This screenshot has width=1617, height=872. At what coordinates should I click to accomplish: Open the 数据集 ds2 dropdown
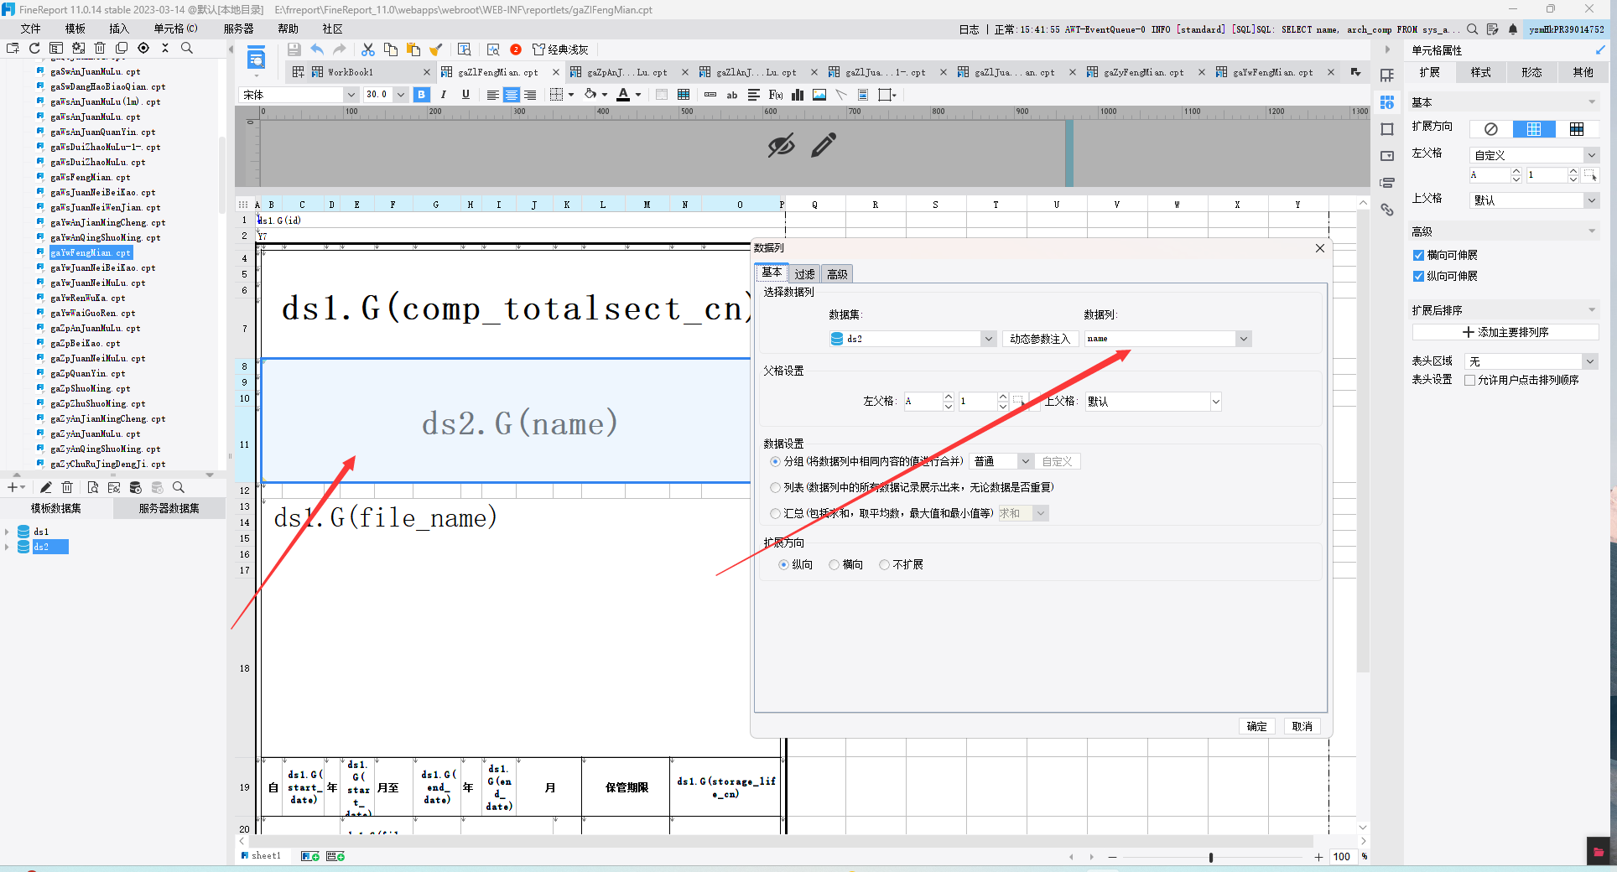989,339
